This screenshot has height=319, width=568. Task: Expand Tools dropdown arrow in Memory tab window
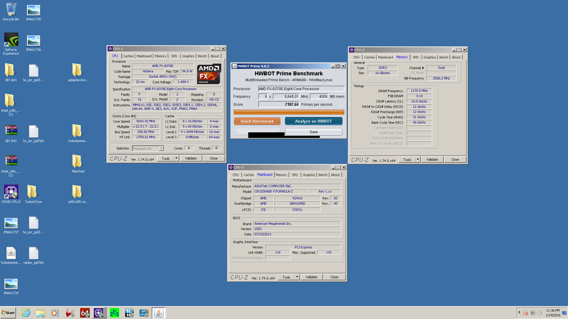[x=418, y=159]
